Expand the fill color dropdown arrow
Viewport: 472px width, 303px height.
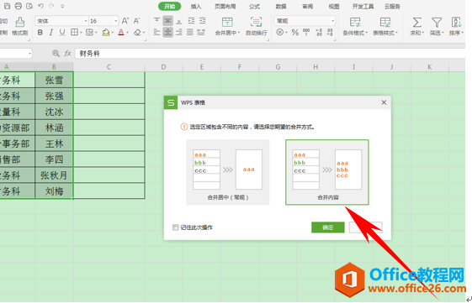tap(113, 33)
